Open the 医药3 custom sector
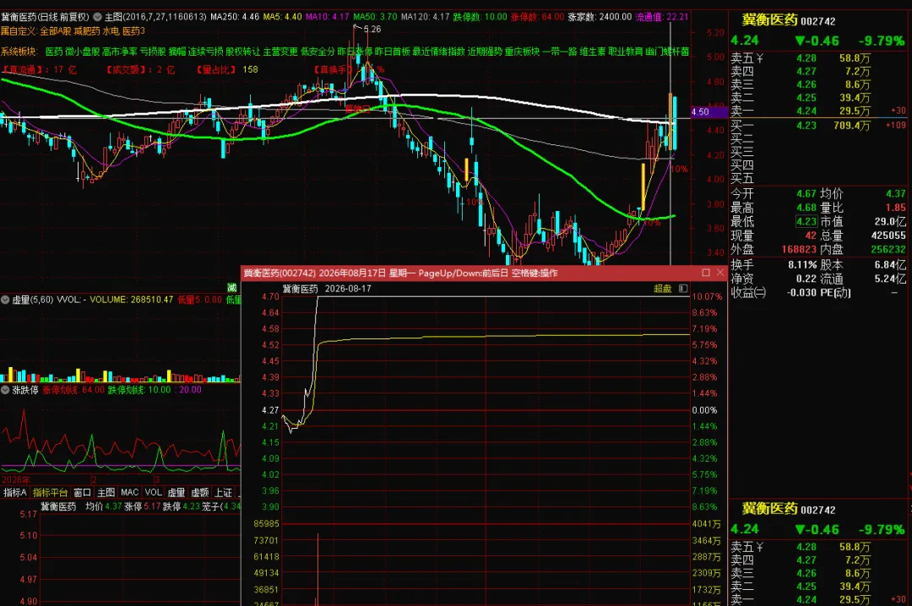Viewport: 912px width, 606px height. [x=133, y=31]
